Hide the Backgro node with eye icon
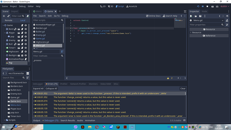This screenshot has width=231, height=130. click(26, 55)
